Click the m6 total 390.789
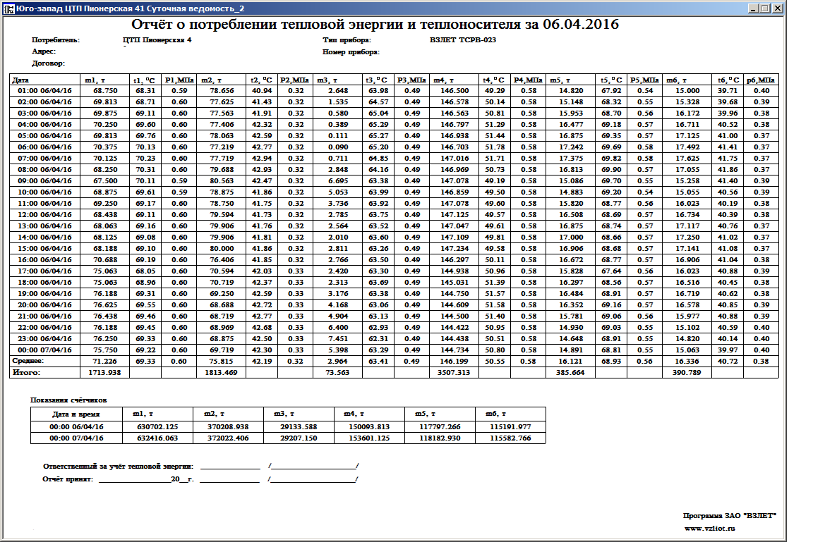 (x=687, y=373)
